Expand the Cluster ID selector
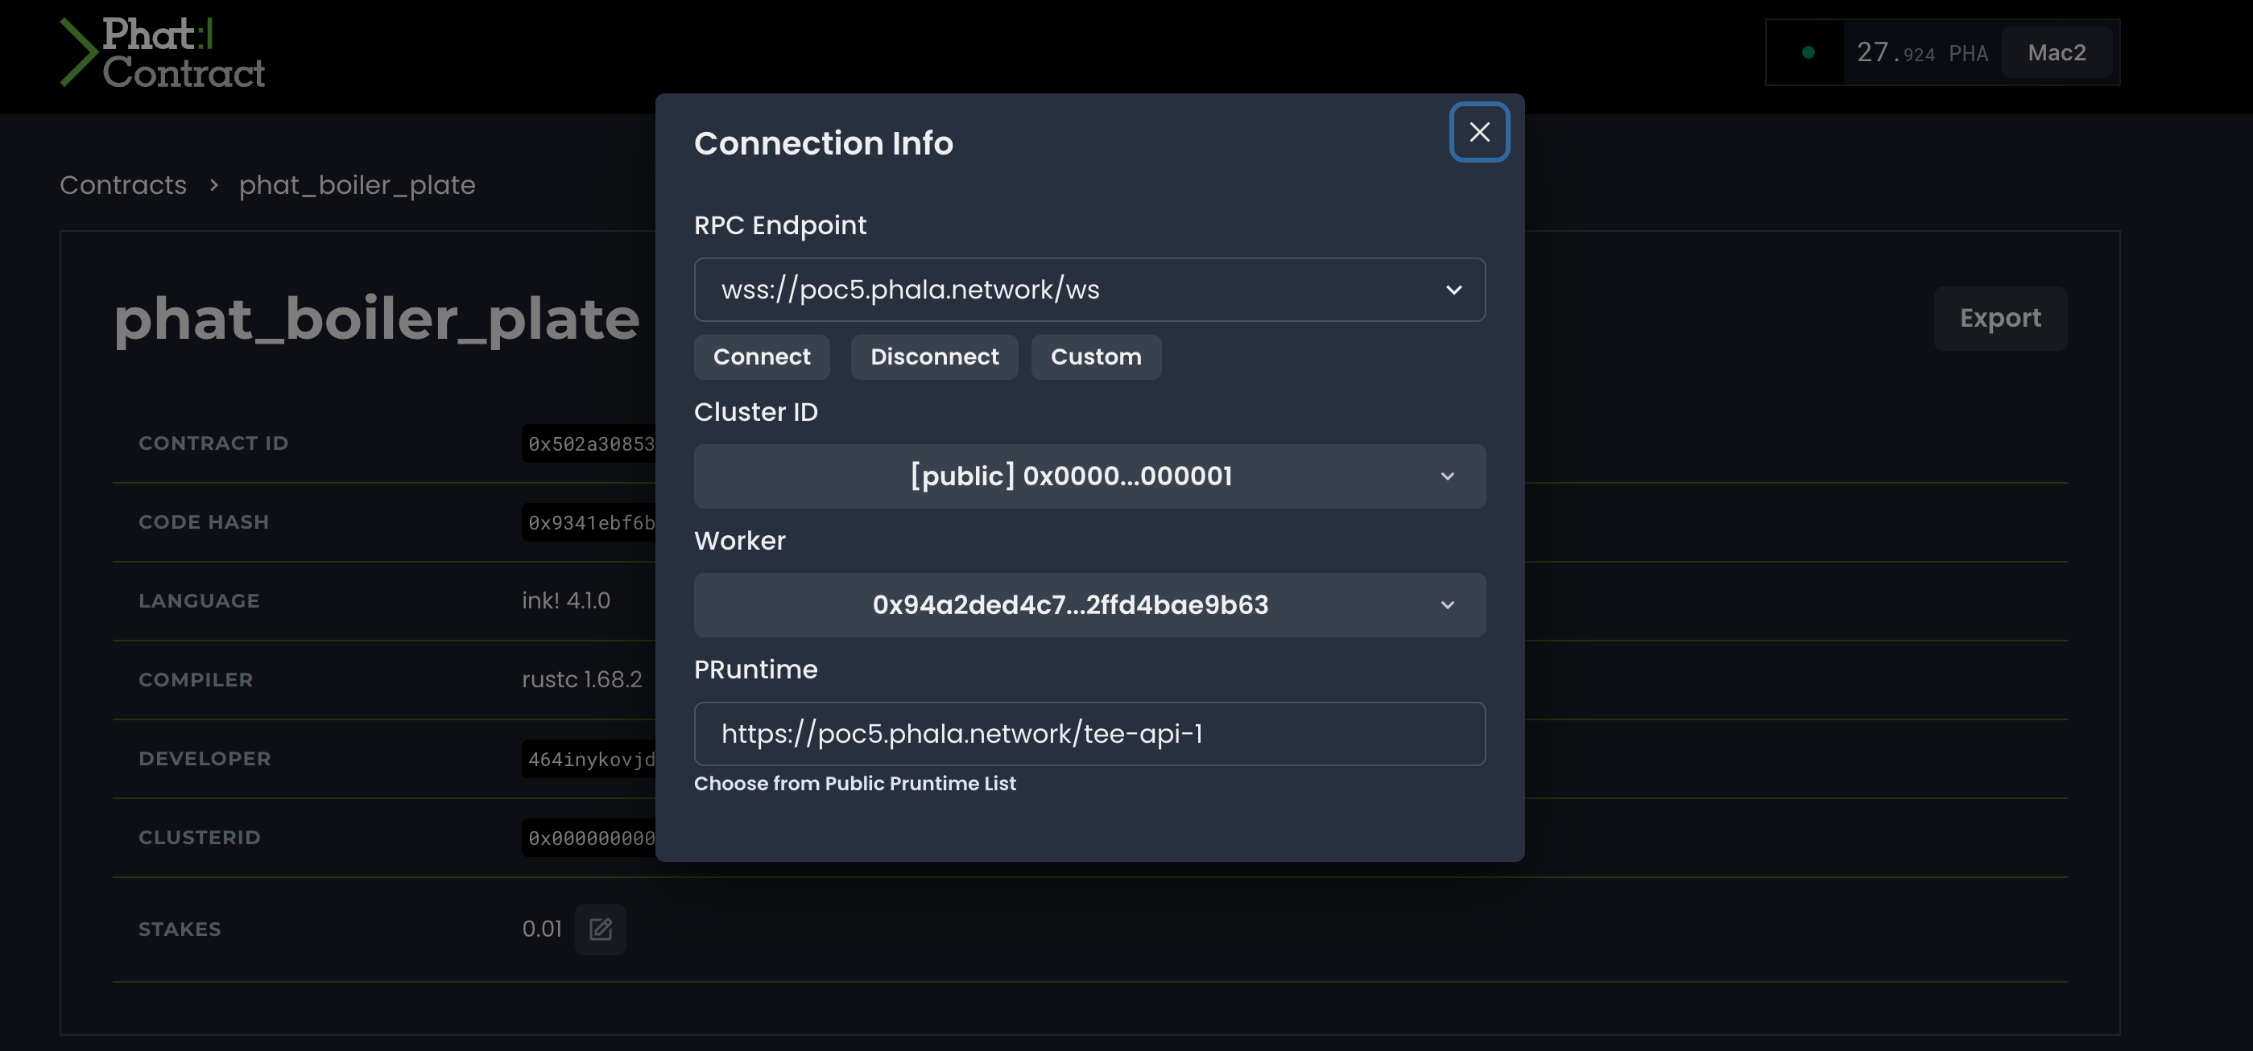This screenshot has width=2253, height=1051. (1089, 476)
